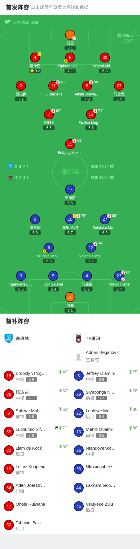Click the referee whistle icon at top
This screenshot has width=140, height=549.
8,22
